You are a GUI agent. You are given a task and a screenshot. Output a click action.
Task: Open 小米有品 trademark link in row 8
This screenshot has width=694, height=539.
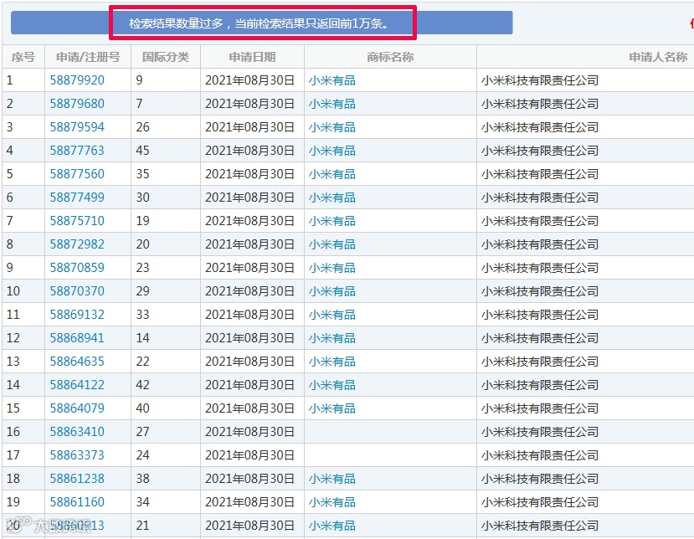(332, 244)
